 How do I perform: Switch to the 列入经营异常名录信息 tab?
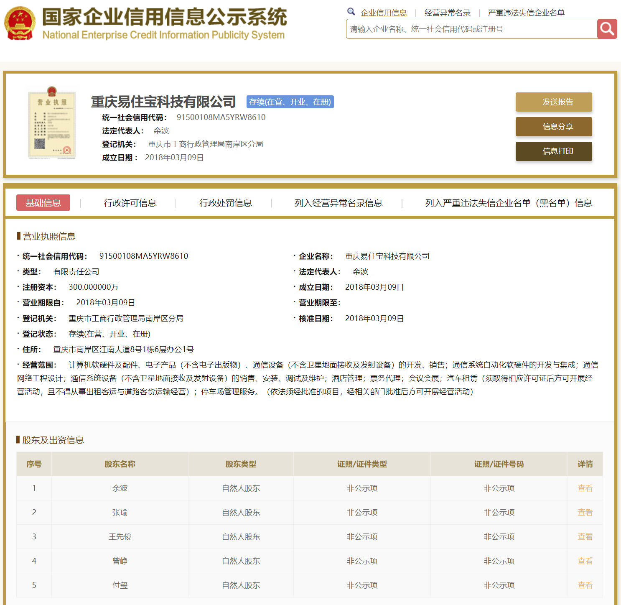[x=338, y=203]
